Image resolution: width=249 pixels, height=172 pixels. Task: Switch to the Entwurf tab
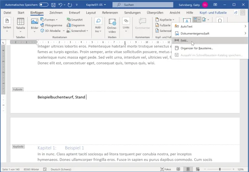pyautogui.click(x=74, y=12)
